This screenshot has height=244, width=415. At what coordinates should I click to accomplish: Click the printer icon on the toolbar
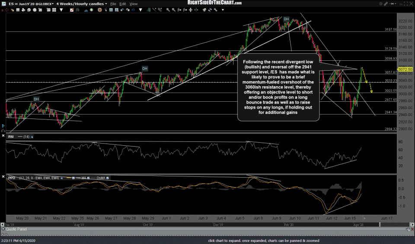pyautogui.click(x=23, y=10)
